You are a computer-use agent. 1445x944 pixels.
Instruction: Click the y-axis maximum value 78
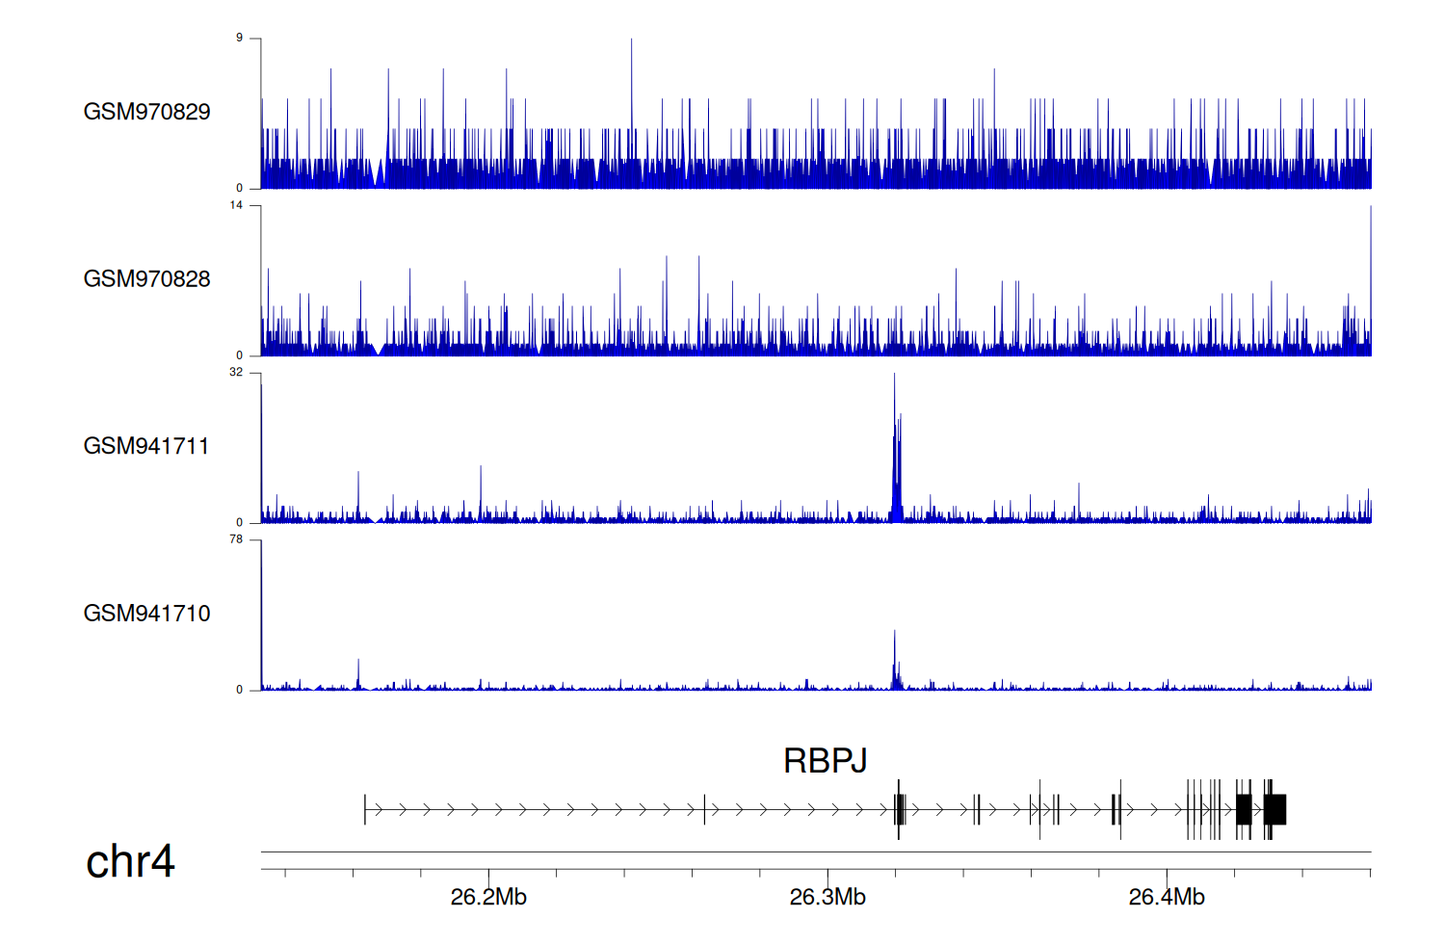click(237, 539)
